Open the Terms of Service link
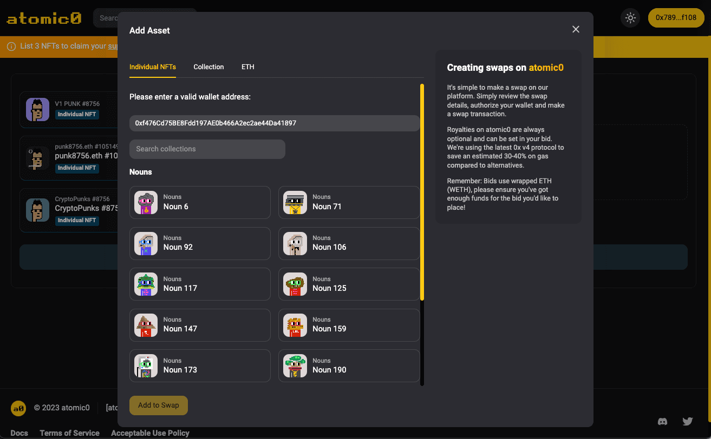 point(69,433)
